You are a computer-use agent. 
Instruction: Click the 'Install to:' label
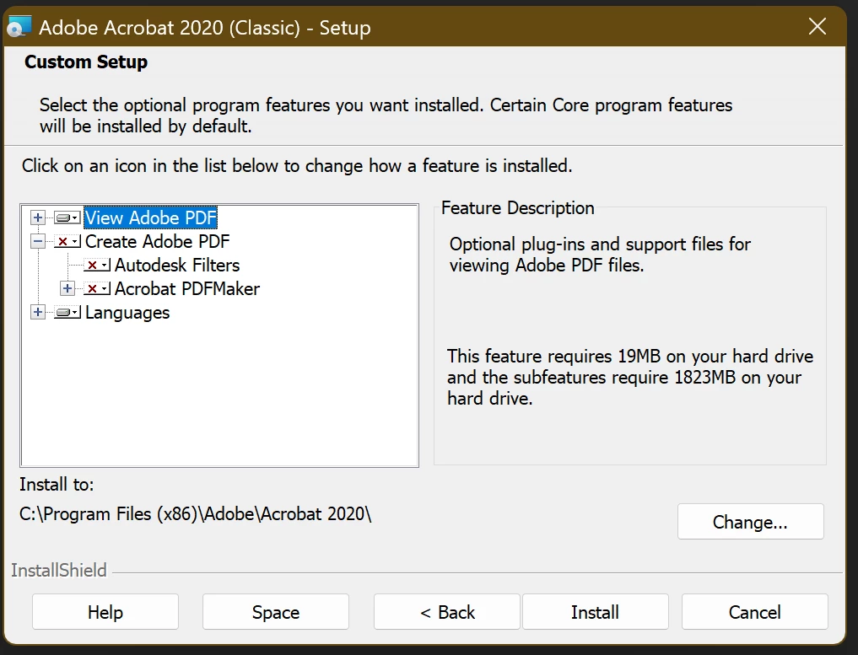point(57,485)
